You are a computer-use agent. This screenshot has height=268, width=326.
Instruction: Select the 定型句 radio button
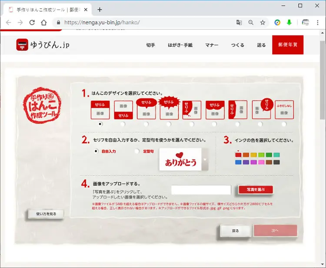tap(137, 151)
